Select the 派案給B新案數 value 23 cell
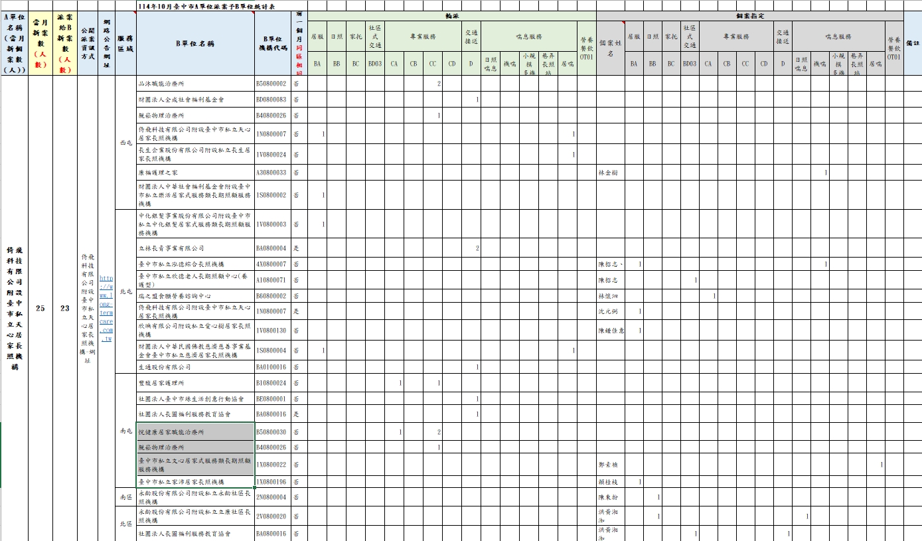Viewport: 922px width, 541px height. [x=65, y=308]
